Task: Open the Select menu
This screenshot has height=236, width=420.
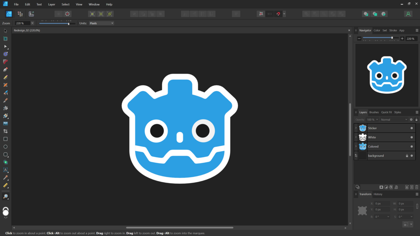Action: click(x=65, y=4)
